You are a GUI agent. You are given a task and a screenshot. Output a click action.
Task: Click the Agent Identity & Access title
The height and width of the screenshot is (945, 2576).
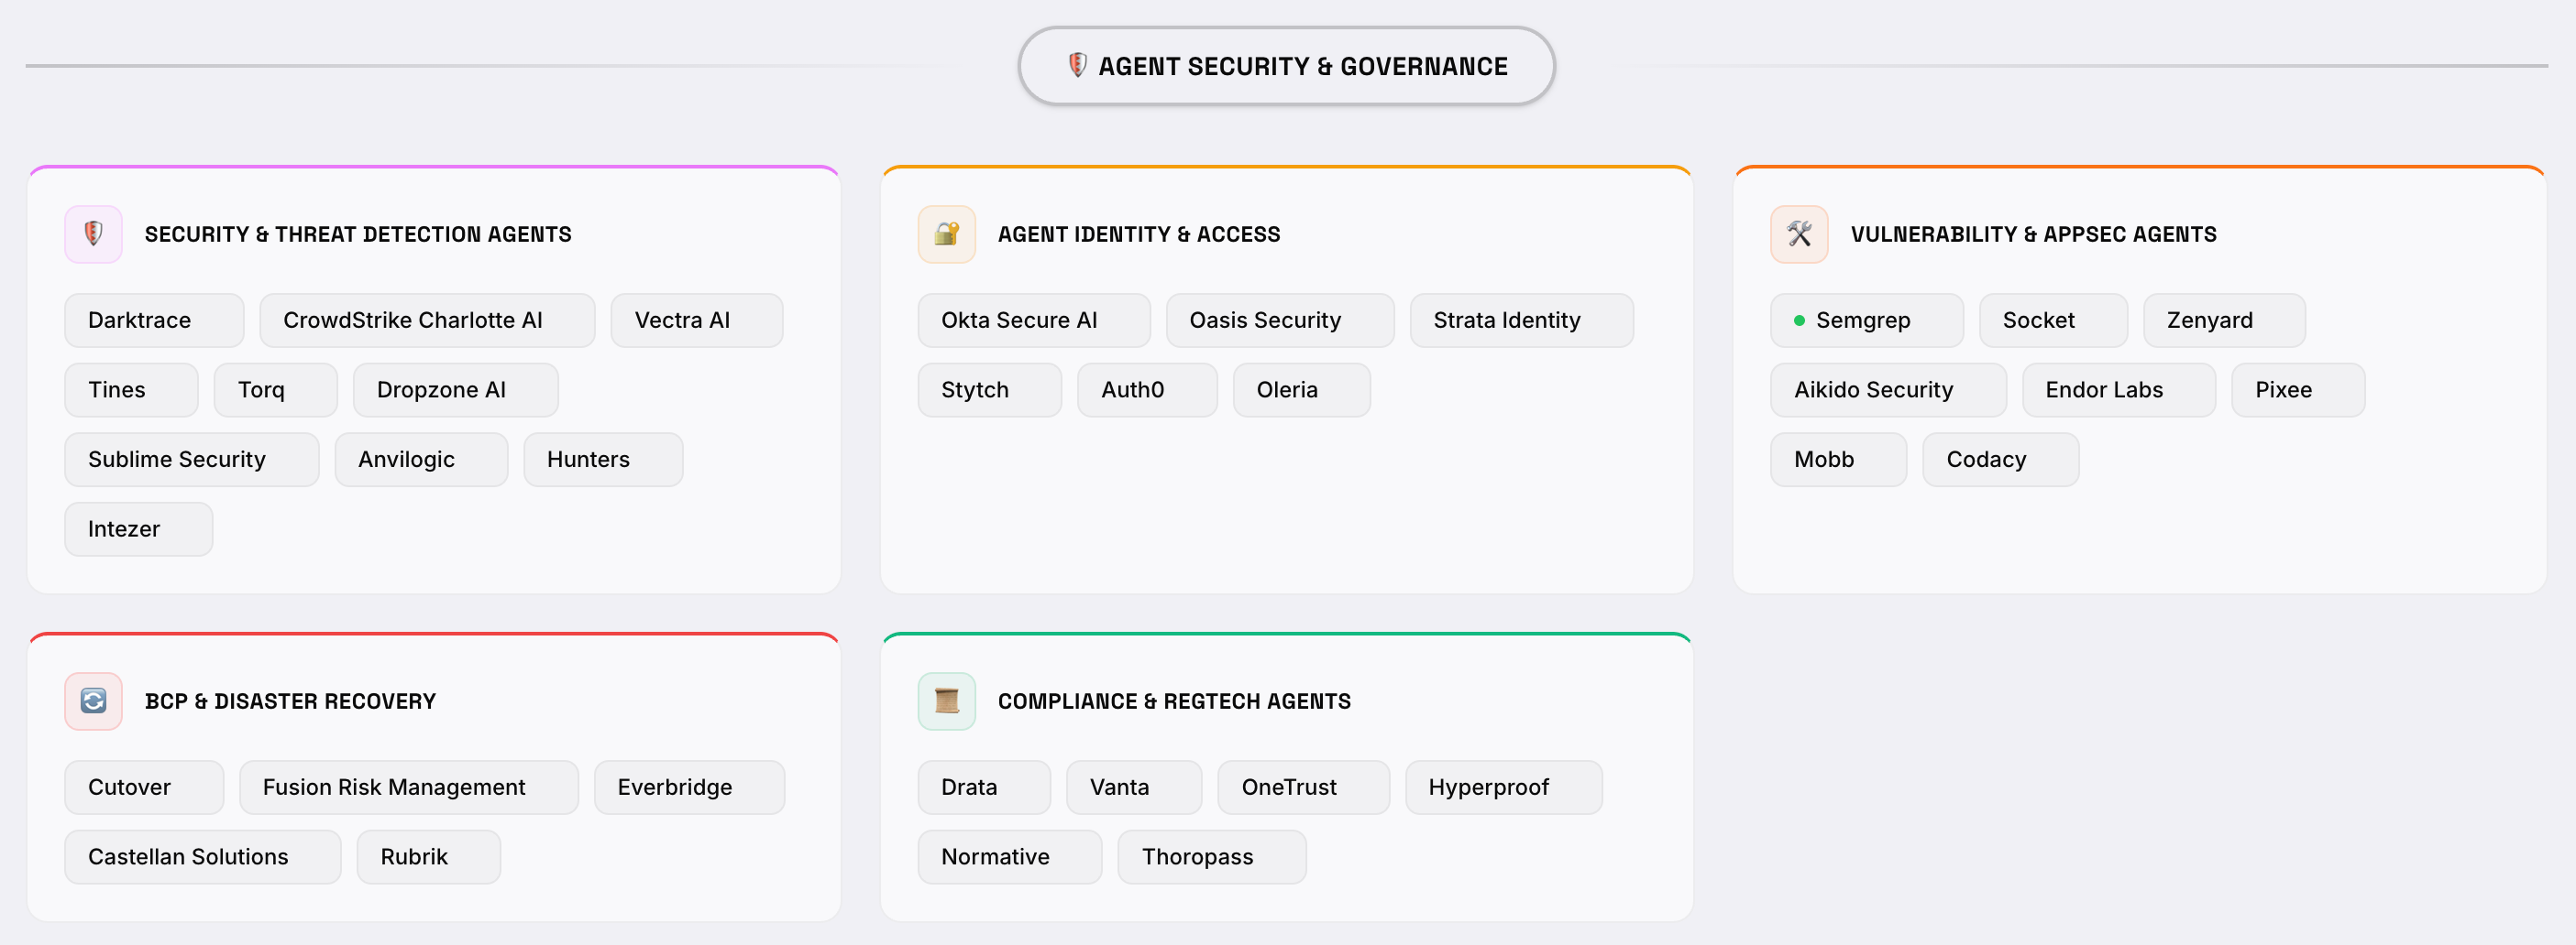(x=1139, y=234)
